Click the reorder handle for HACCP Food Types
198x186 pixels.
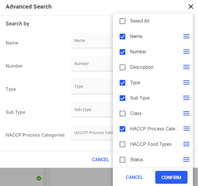pos(186,144)
